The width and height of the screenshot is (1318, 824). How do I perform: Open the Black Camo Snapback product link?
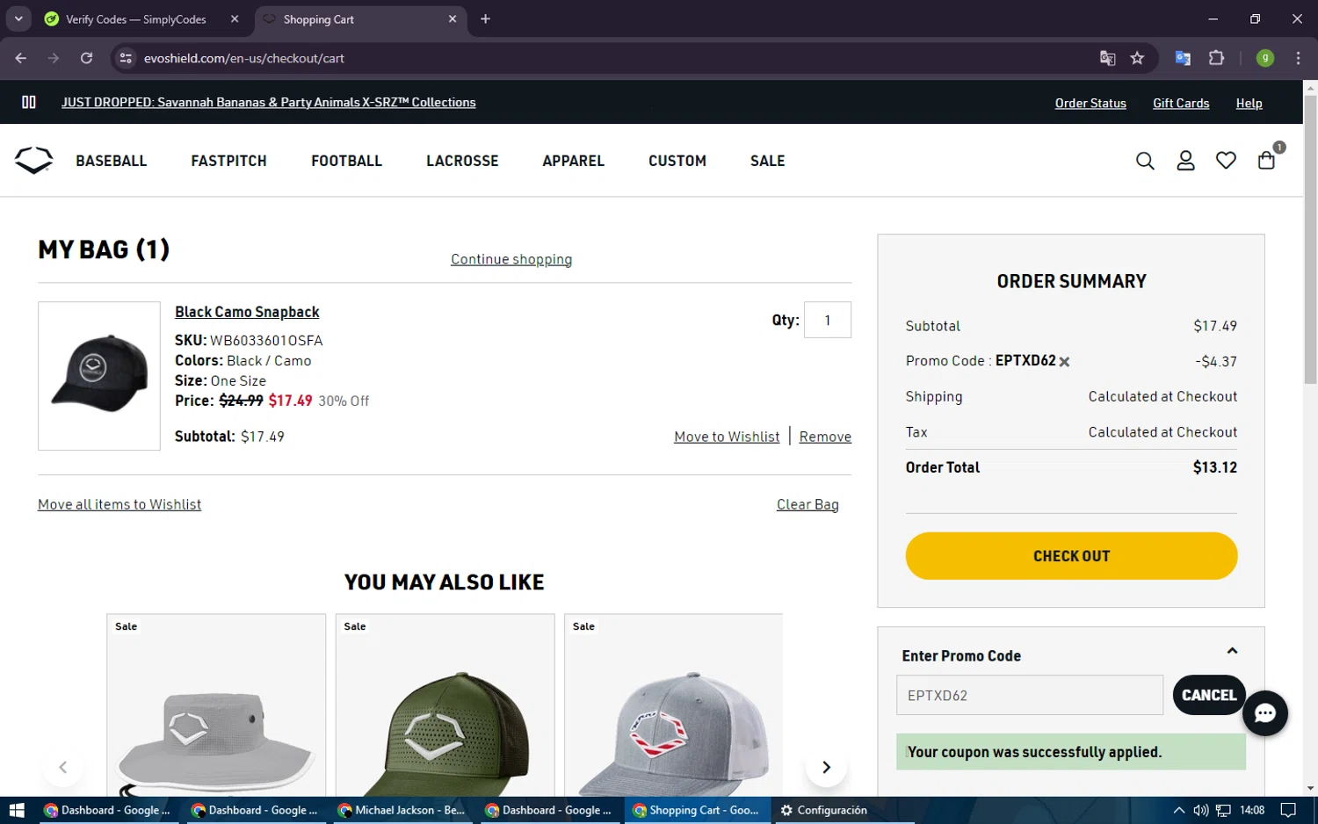pos(247,312)
